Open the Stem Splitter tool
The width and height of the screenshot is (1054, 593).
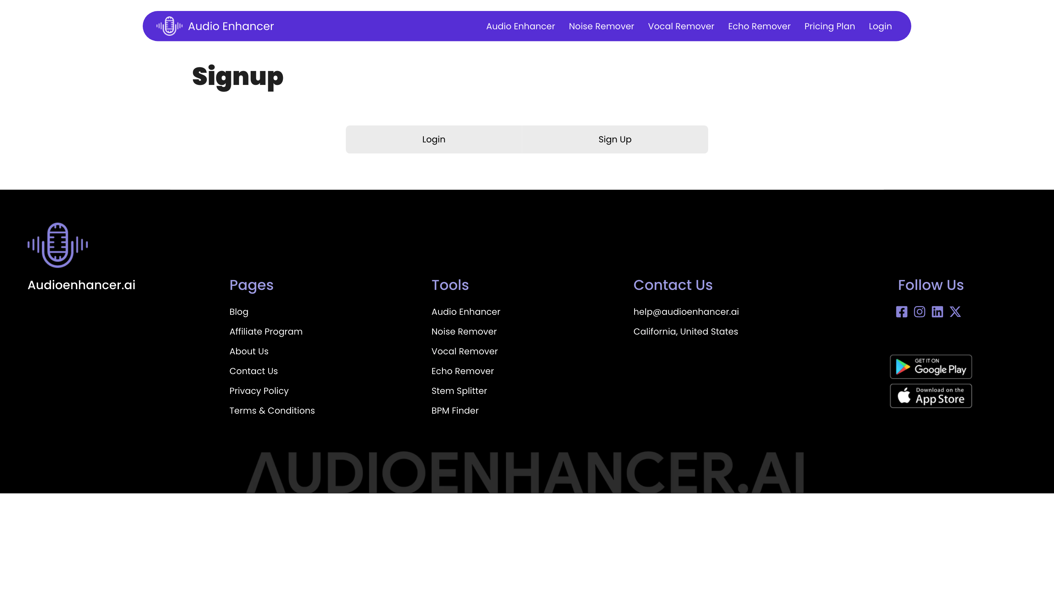click(x=459, y=391)
